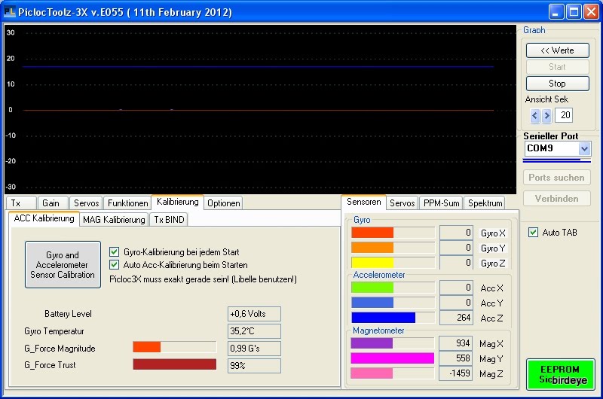This screenshot has height=399, width=603.
Task: Click the right arrow under Ansicht Sek
Action: pos(546,116)
